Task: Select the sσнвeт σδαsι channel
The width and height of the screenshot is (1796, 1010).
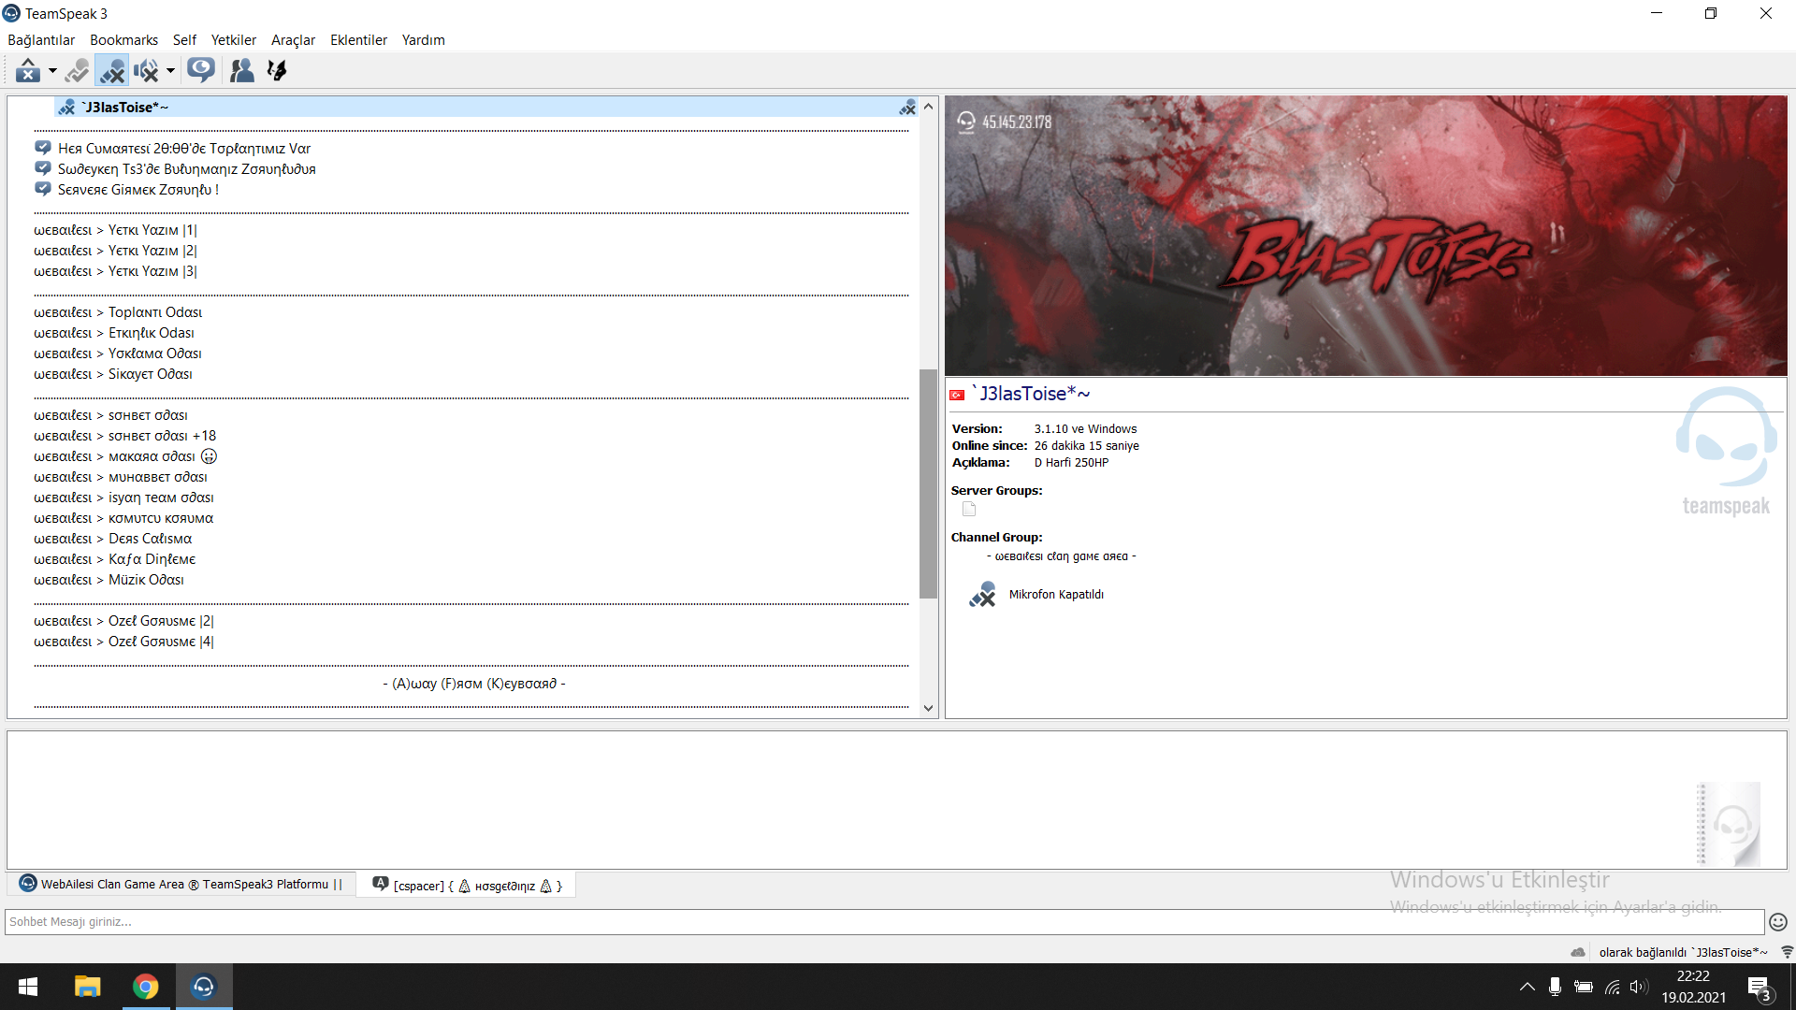Action: coord(111,415)
